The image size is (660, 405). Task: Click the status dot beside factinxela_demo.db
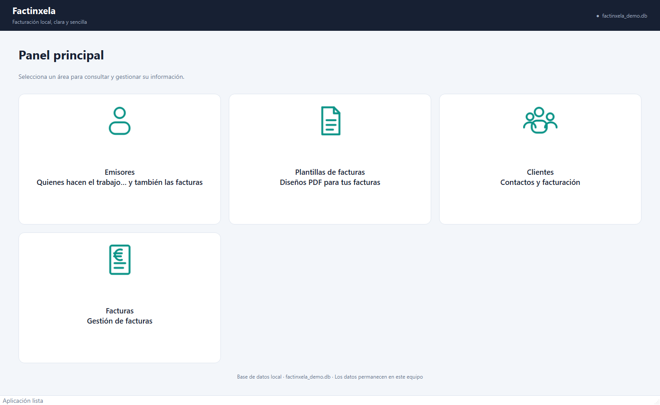tap(598, 16)
